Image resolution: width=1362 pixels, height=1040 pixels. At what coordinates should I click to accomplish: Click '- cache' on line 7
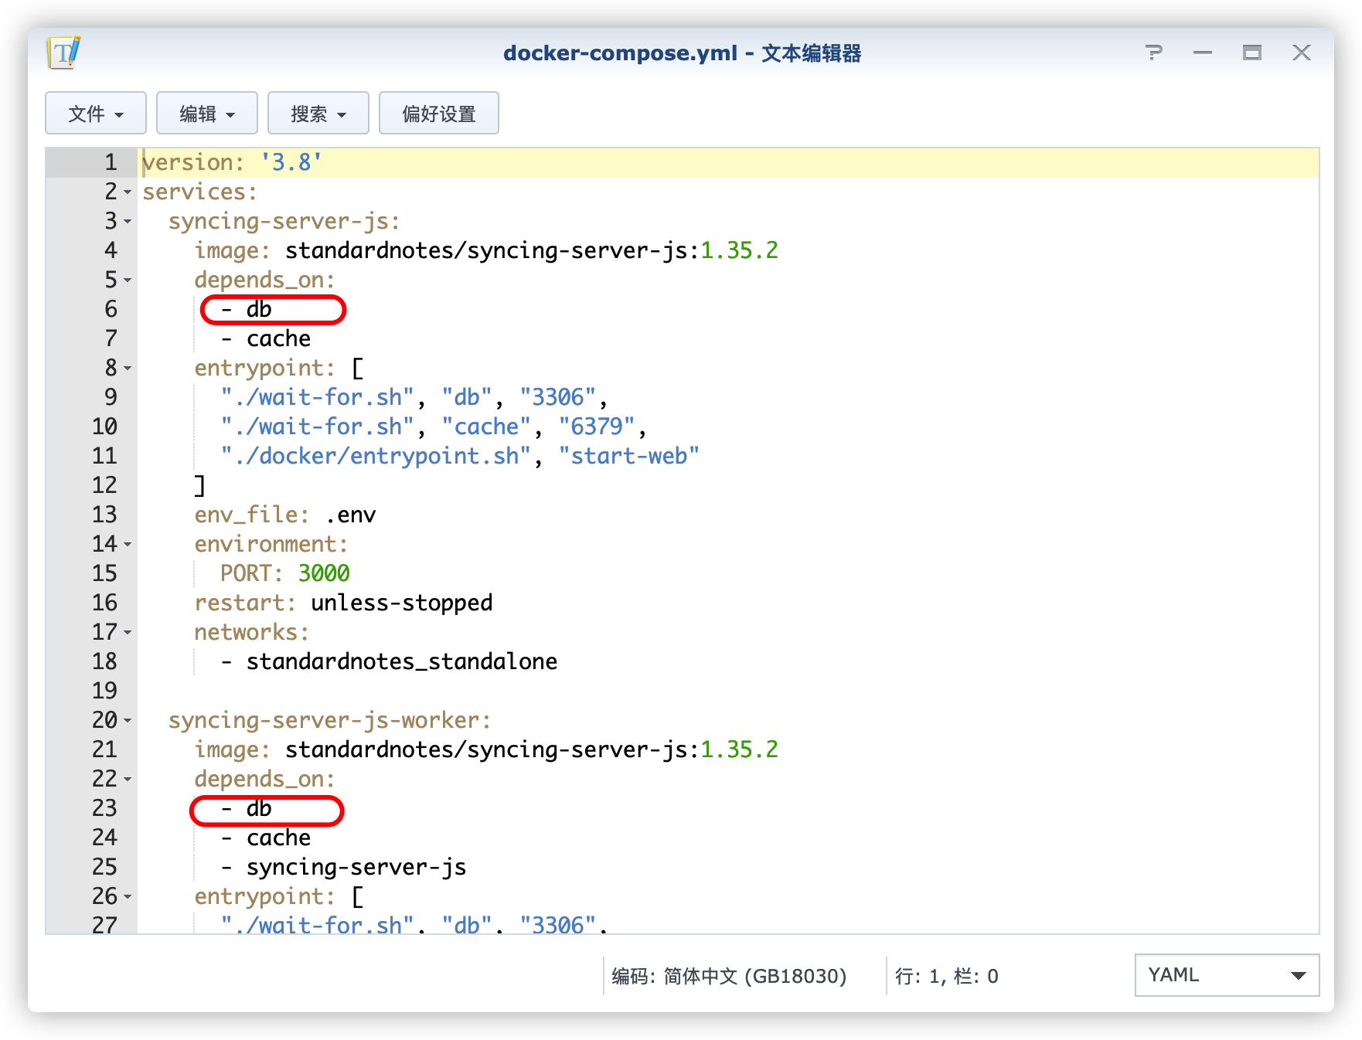[266, 338]
